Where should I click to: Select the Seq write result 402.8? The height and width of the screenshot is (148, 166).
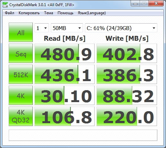(127, 53)
